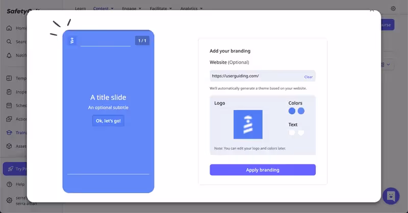Open the chat assistant bubble icon
This screenshot has height=213, width=408.
[x=391, y=196]
